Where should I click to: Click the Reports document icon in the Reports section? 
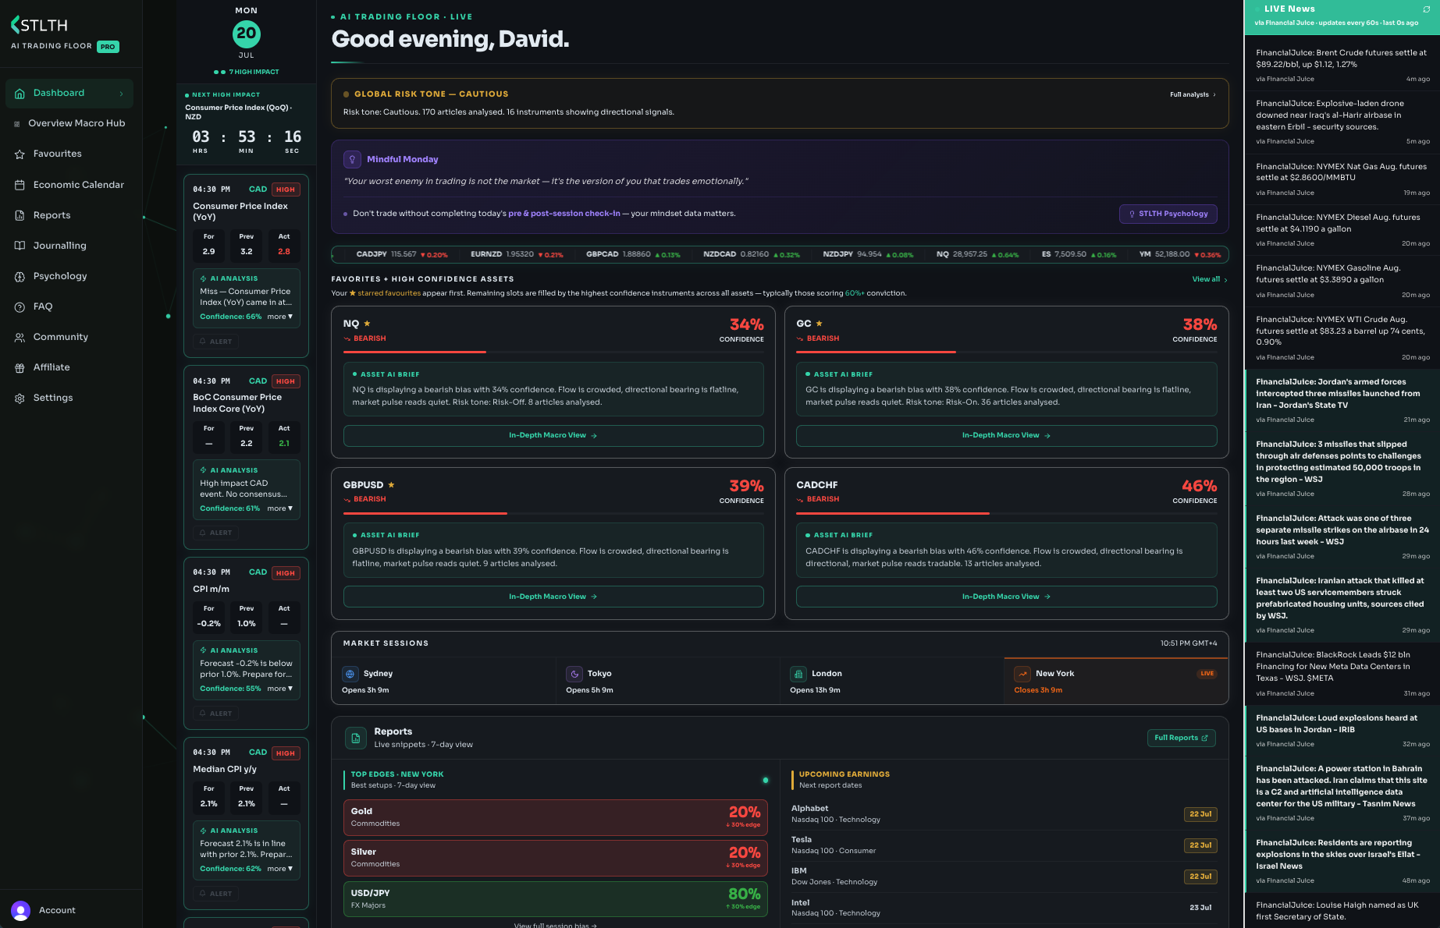point(356,738)
